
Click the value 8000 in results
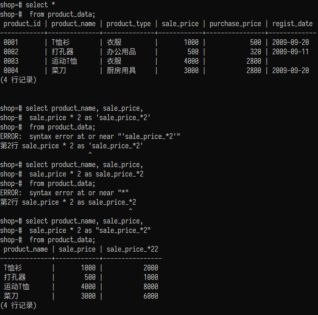click(151, 287)
